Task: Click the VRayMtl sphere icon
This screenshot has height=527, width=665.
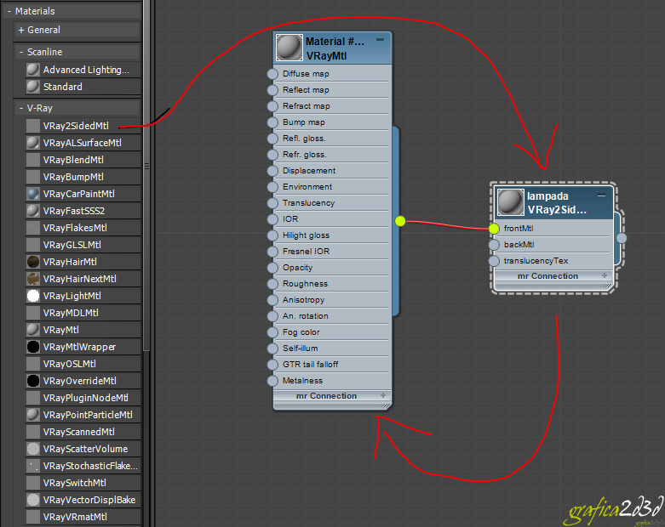Action: pos(33,330)
